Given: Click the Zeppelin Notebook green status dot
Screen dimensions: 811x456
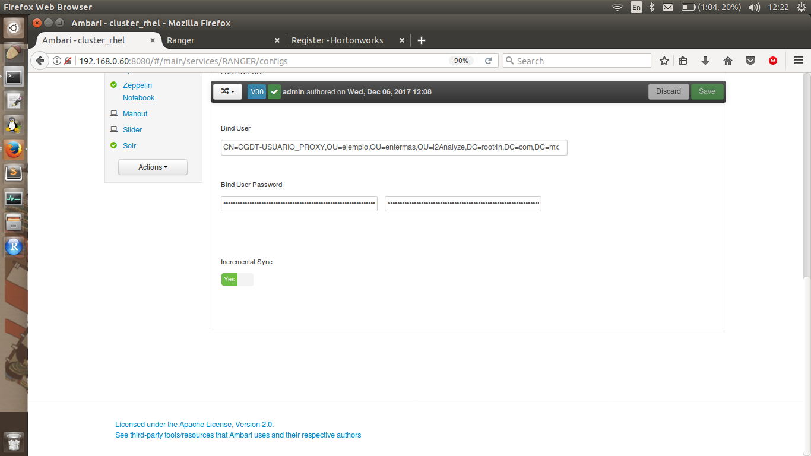Looking at the screenshot, I should click(113, 84).
